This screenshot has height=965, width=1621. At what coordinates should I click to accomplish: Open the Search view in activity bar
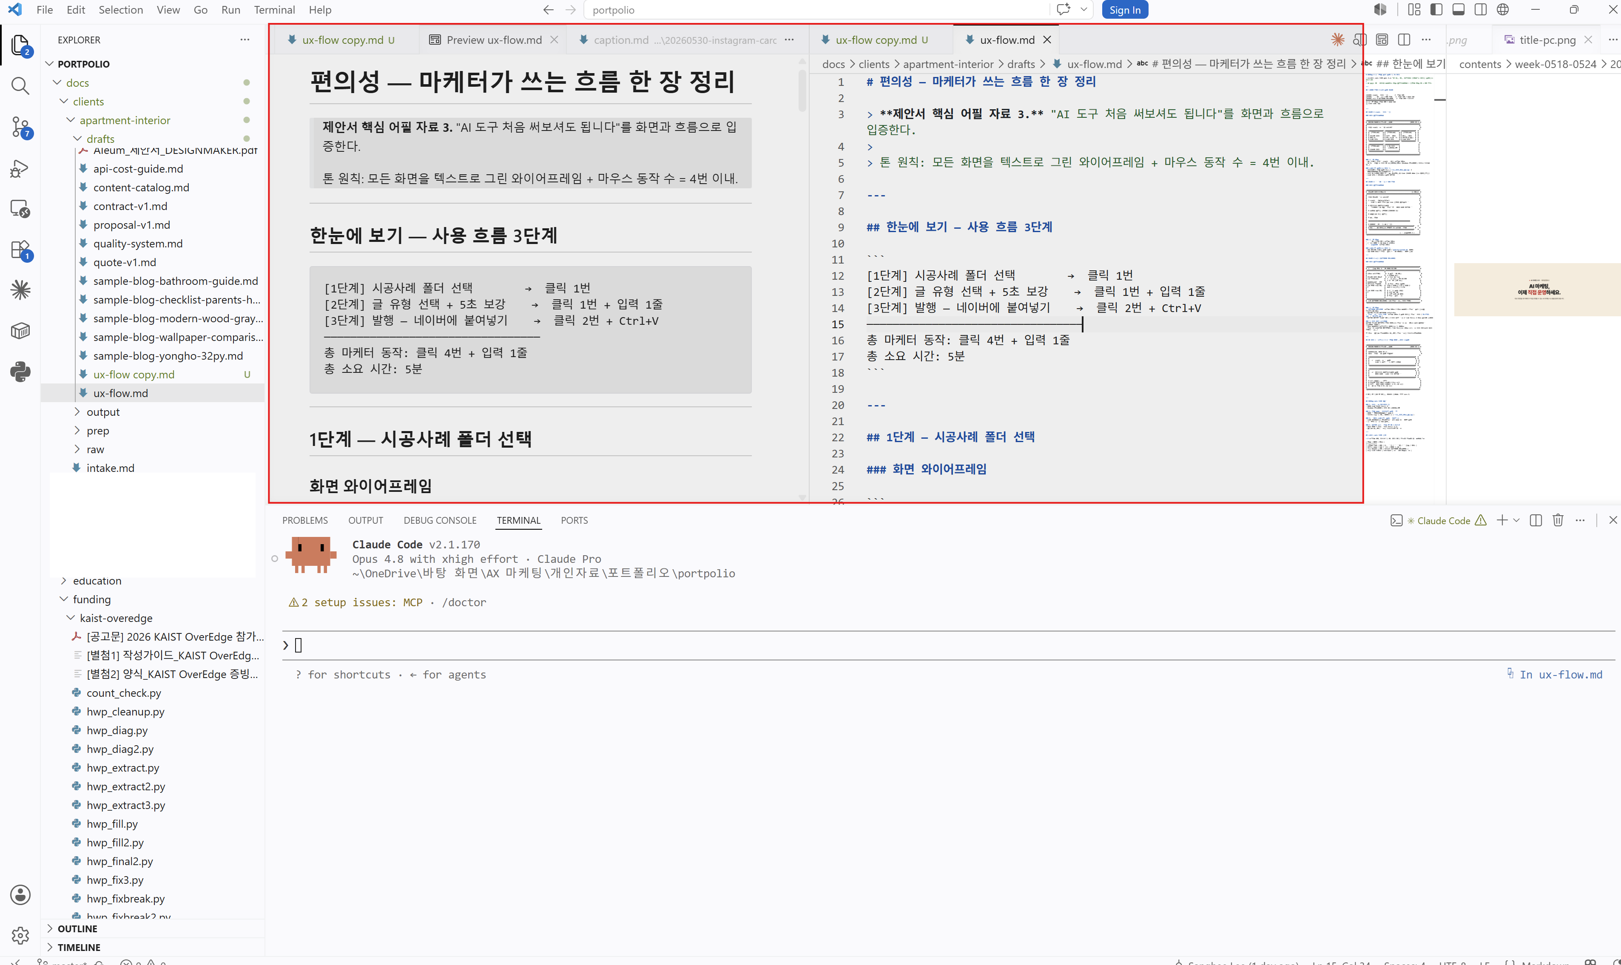coord(20,86)
